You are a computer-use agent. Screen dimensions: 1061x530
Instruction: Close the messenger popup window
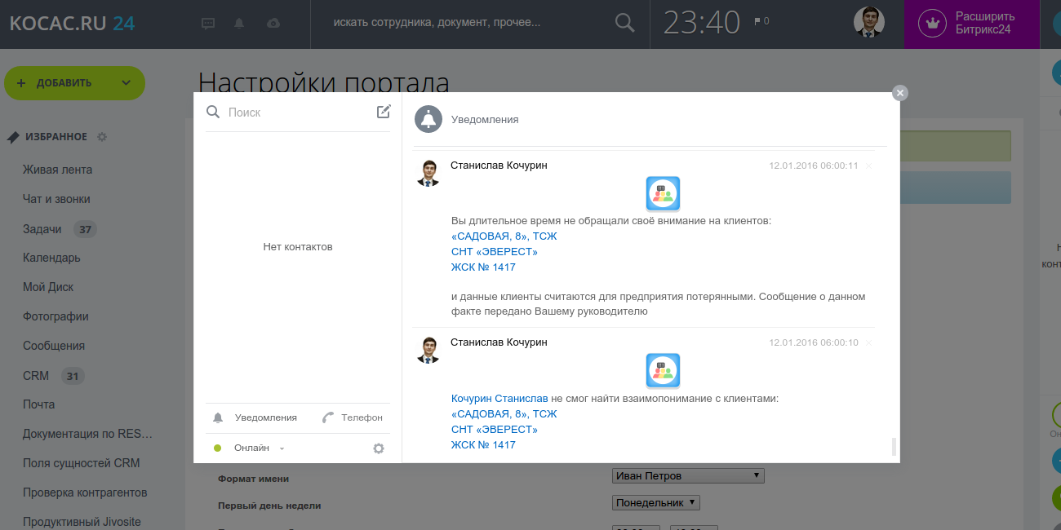900,93
